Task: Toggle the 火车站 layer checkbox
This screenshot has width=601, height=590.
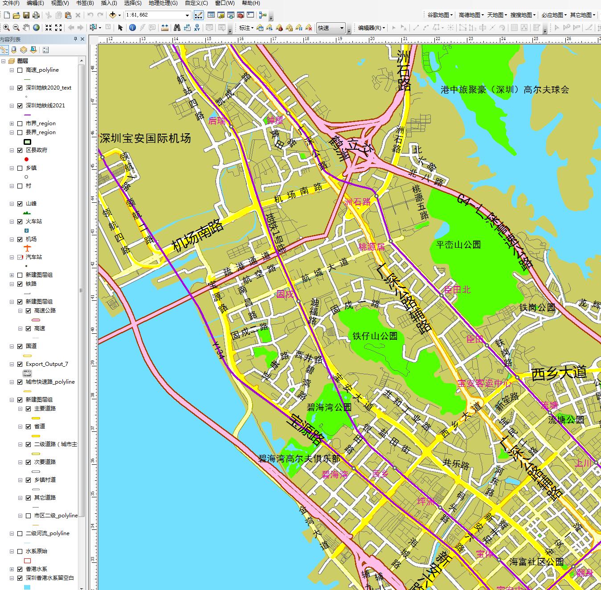Action: point(20,221)
